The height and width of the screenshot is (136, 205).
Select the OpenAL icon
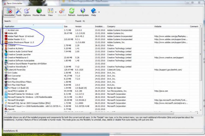click(6, 109)
